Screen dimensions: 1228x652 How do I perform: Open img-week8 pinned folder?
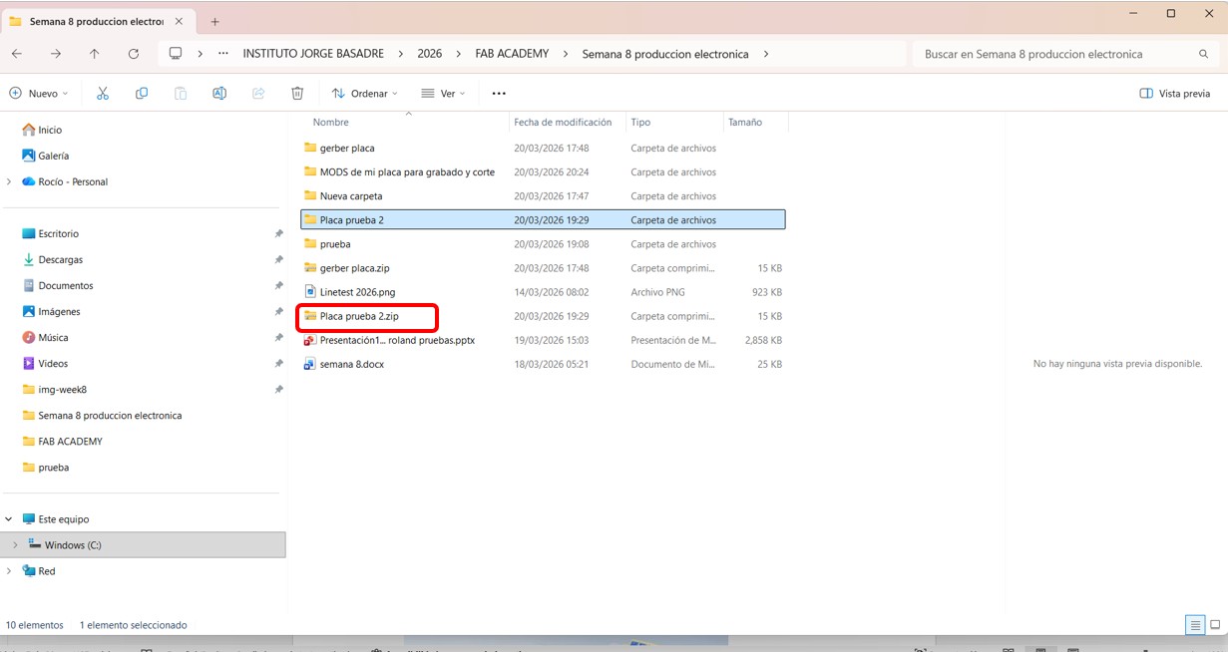coord(62,389)
